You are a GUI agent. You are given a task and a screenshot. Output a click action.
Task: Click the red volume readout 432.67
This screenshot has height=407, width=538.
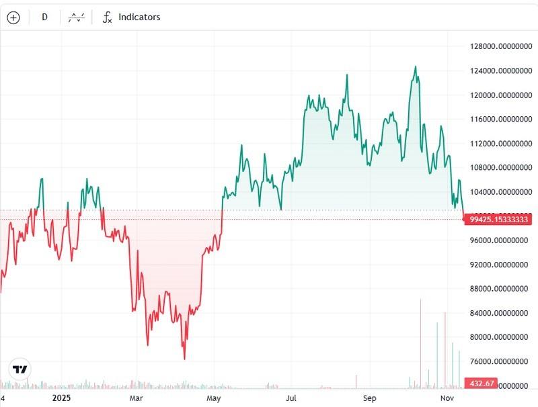tap(480, 384)
